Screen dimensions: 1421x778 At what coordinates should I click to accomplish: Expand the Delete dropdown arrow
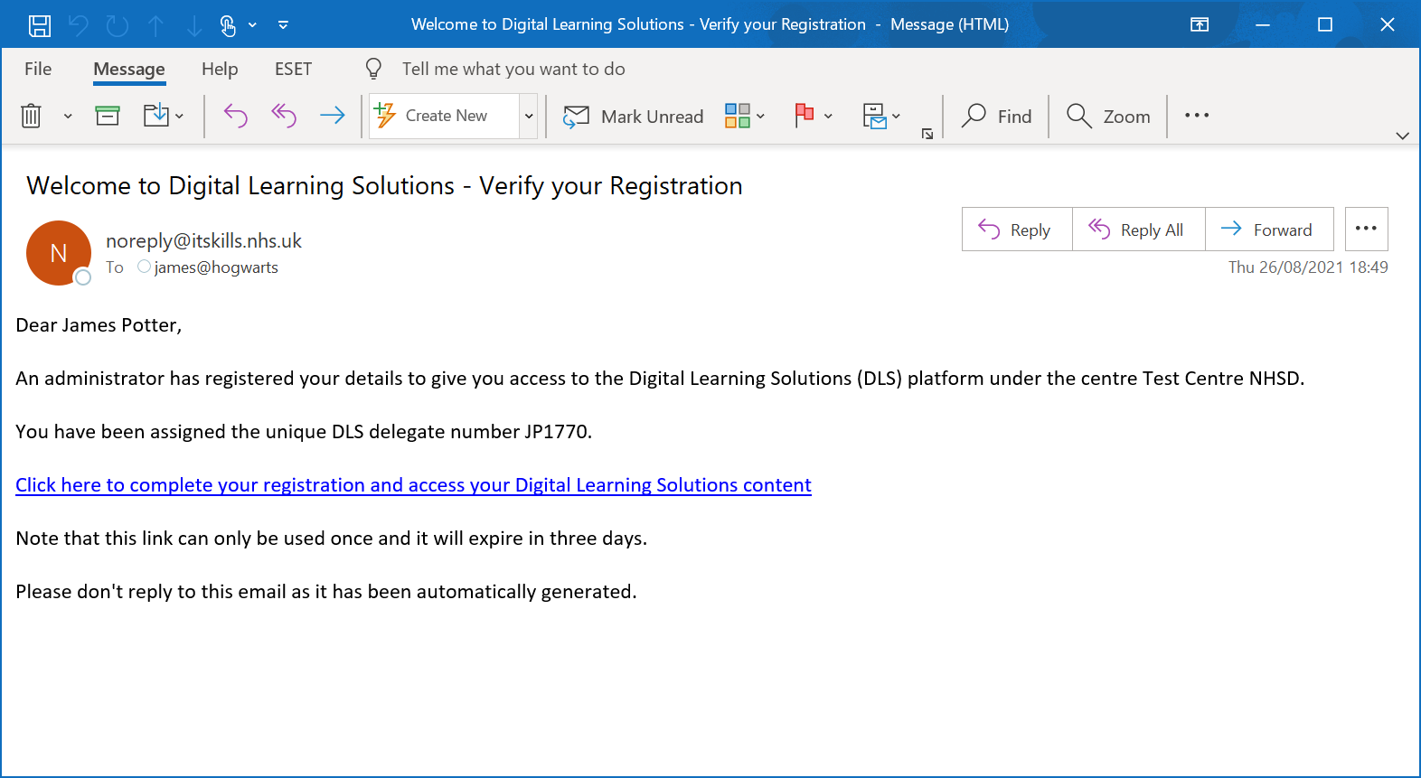pos(68,116)
